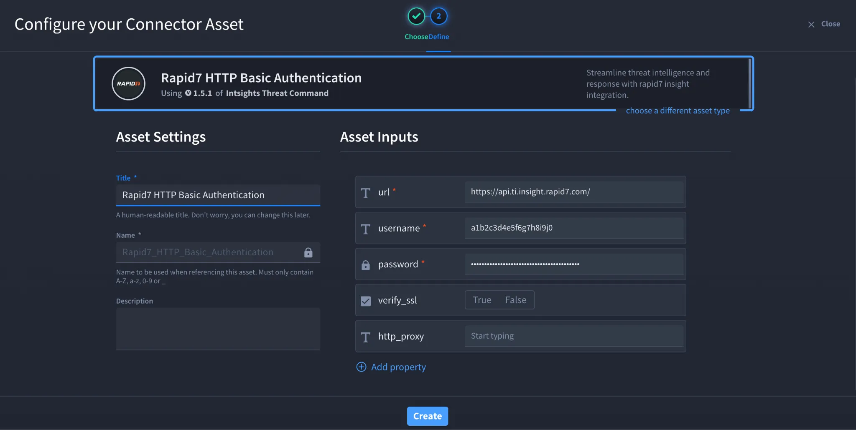Click the Asset Settings heading
The image size is (856, 430).
pyautogui.click(x=161, y=137)
